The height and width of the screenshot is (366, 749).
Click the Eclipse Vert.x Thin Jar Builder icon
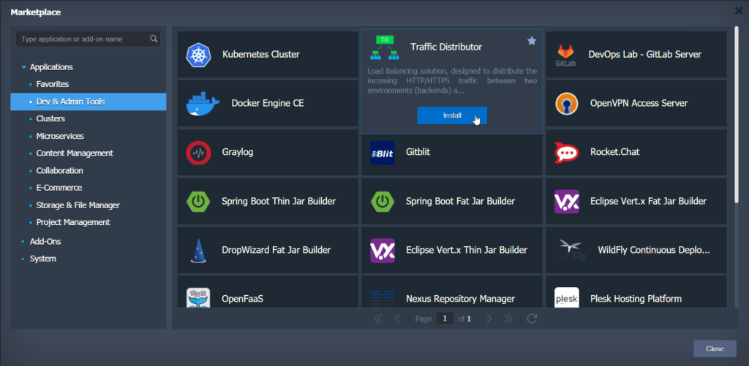click(383, 251)
